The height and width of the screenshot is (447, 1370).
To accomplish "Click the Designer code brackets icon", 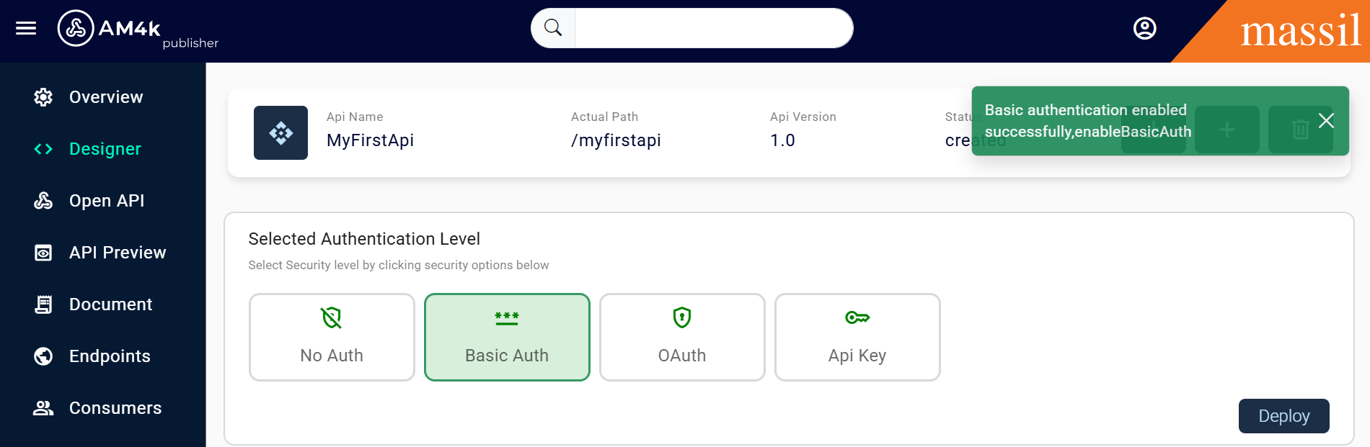I will click(43, 149).
